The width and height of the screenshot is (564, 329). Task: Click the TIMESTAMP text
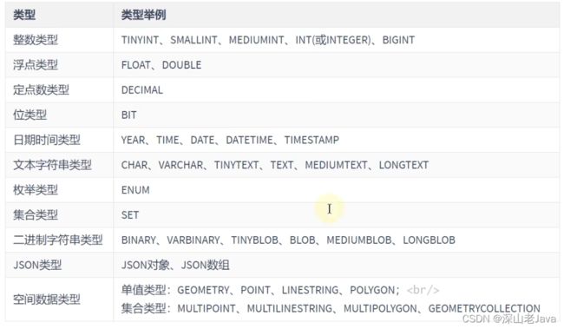click(312, 140)
